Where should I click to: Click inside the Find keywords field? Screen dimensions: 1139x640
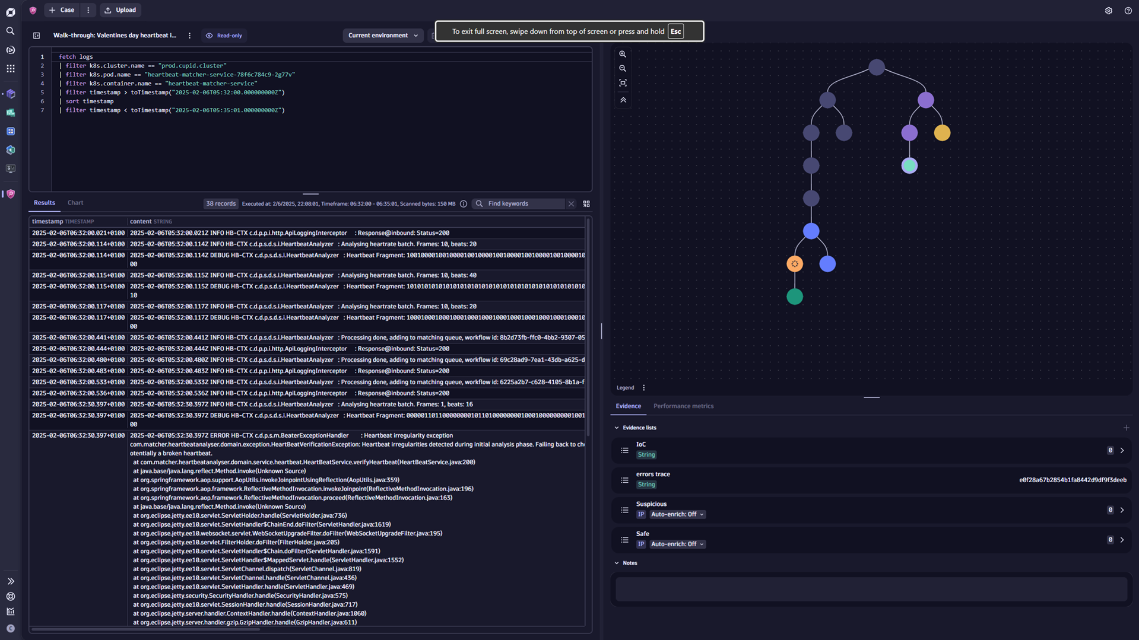(522, 203)
